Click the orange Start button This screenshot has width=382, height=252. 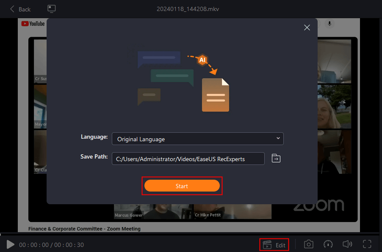click(182, 186)
